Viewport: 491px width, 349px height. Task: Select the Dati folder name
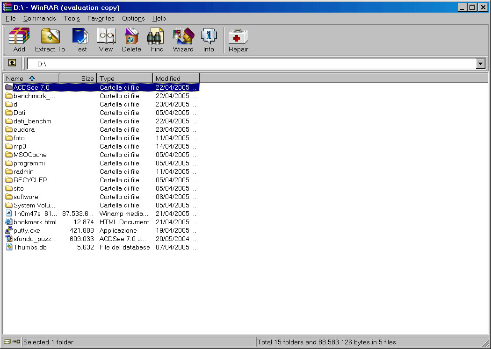20,113
